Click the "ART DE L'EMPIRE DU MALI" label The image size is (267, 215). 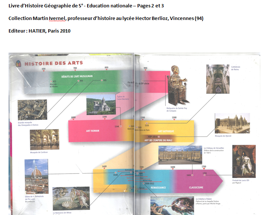tap(158, 140)
